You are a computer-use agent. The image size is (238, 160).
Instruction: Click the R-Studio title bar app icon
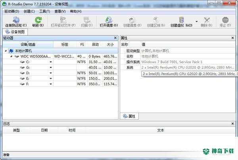(5, 4)
